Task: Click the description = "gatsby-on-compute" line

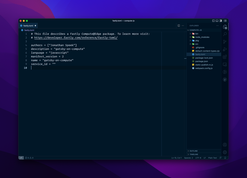Action: (x=58, y=49)
